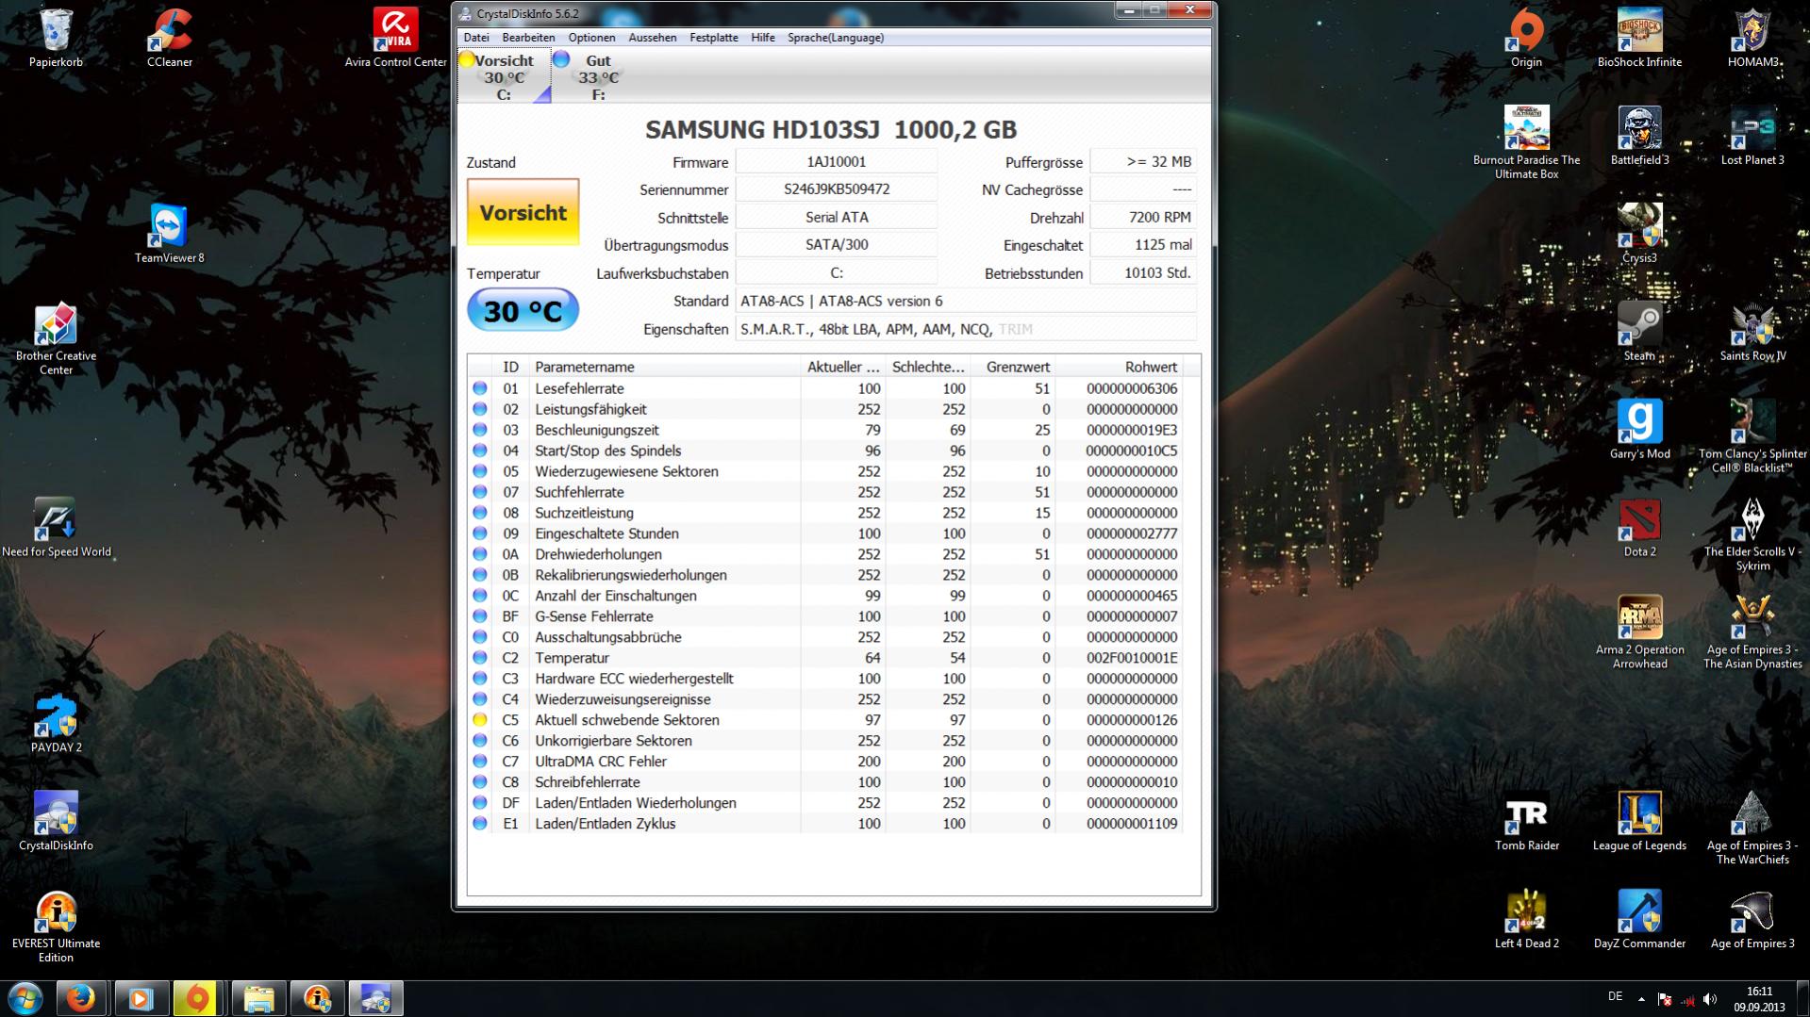The image size is (1810, 1017).
Task: Open the Optionen menu
Action: (591, 38)
